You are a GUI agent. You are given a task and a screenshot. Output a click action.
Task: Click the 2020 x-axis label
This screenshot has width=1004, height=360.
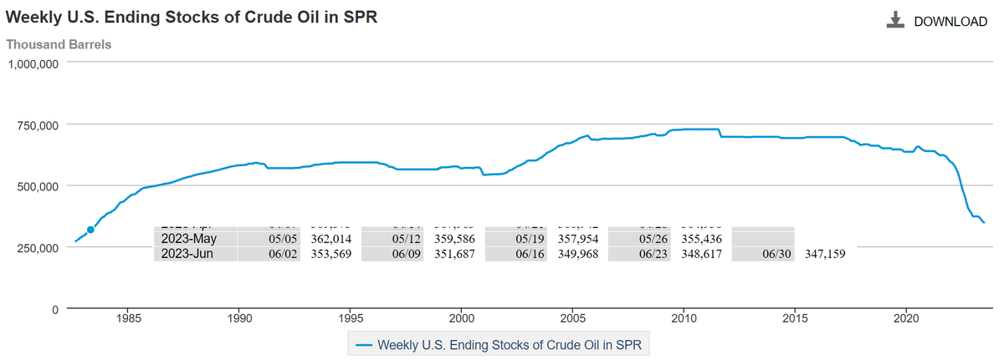(x=907, y=318)
